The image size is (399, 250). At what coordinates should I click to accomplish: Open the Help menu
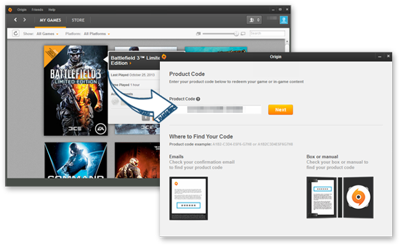pyautogui.click(x=52, y=10)
